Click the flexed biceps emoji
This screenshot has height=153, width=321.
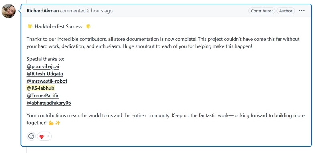51,123
